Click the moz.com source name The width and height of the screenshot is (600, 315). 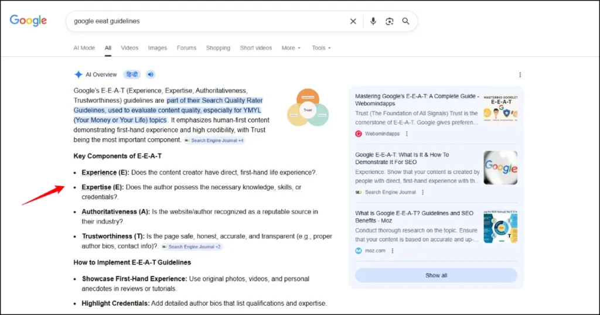point(375,251)
